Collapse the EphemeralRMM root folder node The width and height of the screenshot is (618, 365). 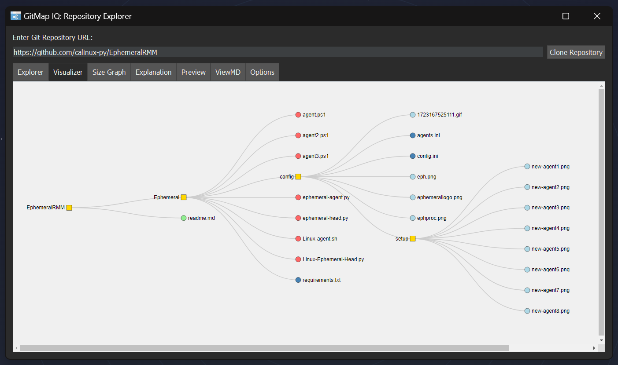(x=69, y=208)
